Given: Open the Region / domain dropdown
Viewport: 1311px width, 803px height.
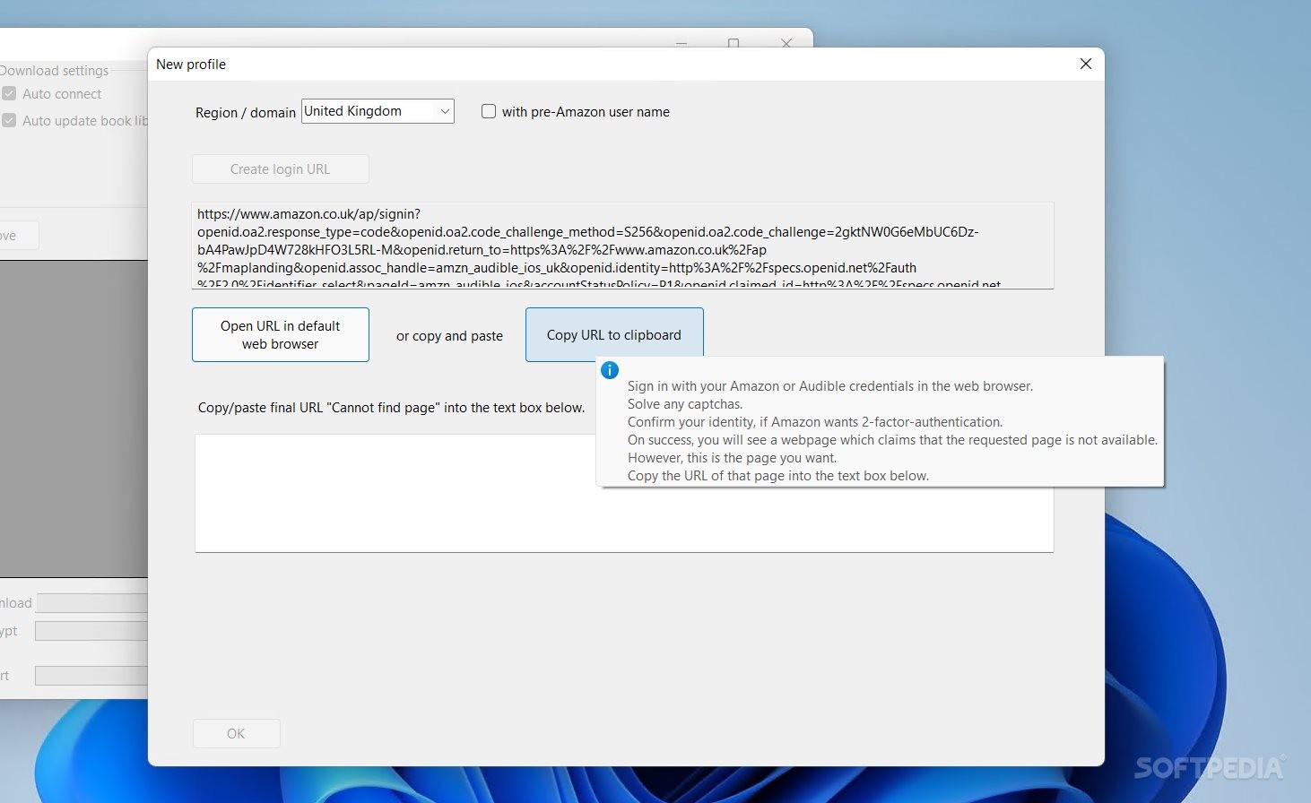Looking at the screenshot, I should (x=378, y=111).
